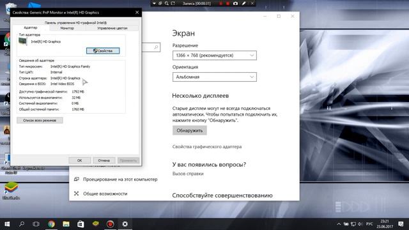Open Список всех режимов
Viewport: 409px width, 230px height.
click(40, 120)
